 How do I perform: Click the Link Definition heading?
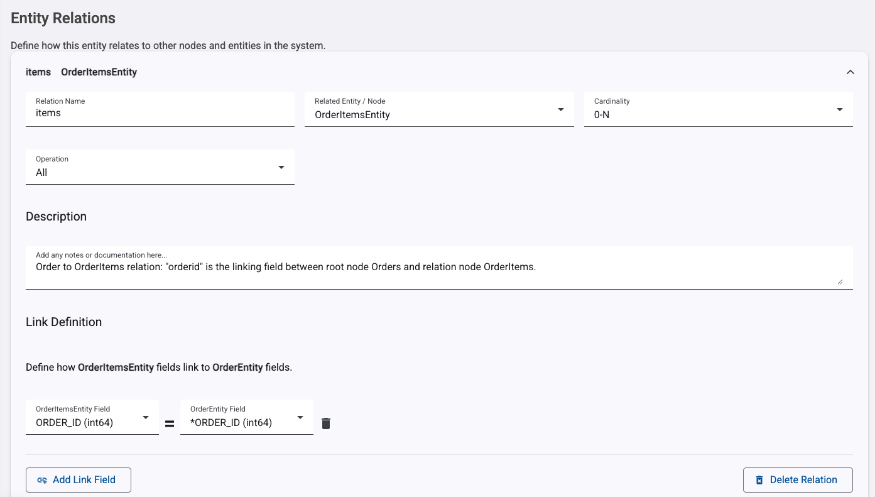point(64,322)
